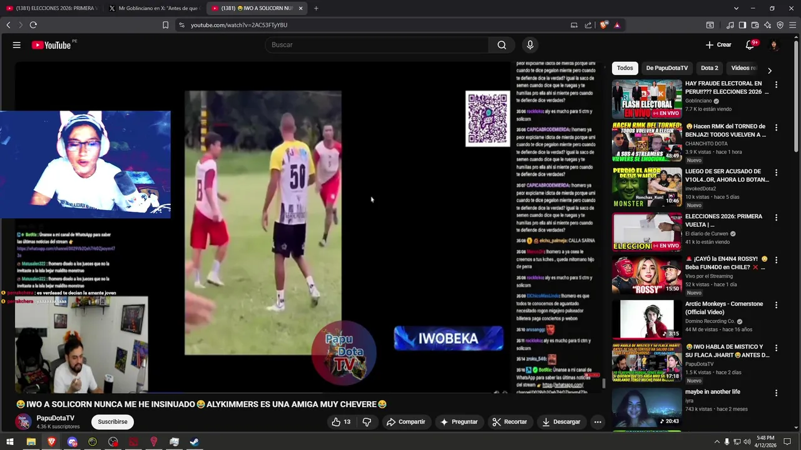801x450 pixels.
Task: Open Brave Rewards triangle icon
Action: coord(617,25)
